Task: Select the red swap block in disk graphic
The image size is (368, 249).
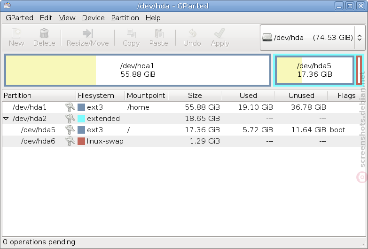Action: click(359, 70)
